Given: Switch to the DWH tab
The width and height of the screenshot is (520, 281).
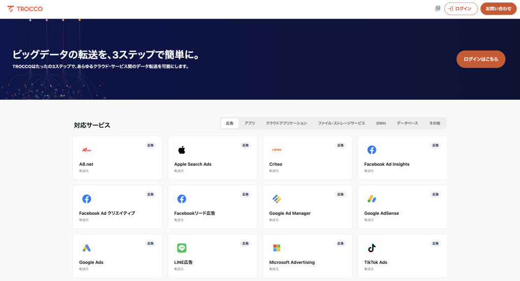Looking at the screenshot, I should (x=381, y=124).
